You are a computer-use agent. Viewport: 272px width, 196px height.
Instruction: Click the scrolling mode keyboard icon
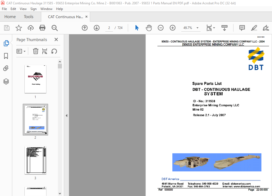224,28
